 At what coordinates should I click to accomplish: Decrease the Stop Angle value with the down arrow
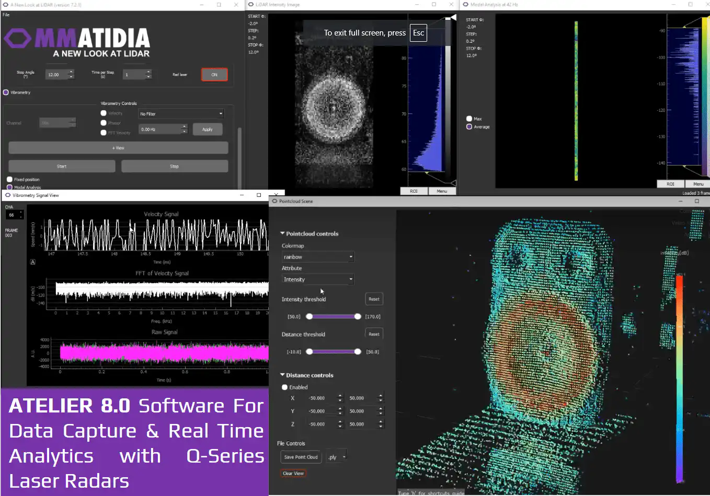(71, 77)
